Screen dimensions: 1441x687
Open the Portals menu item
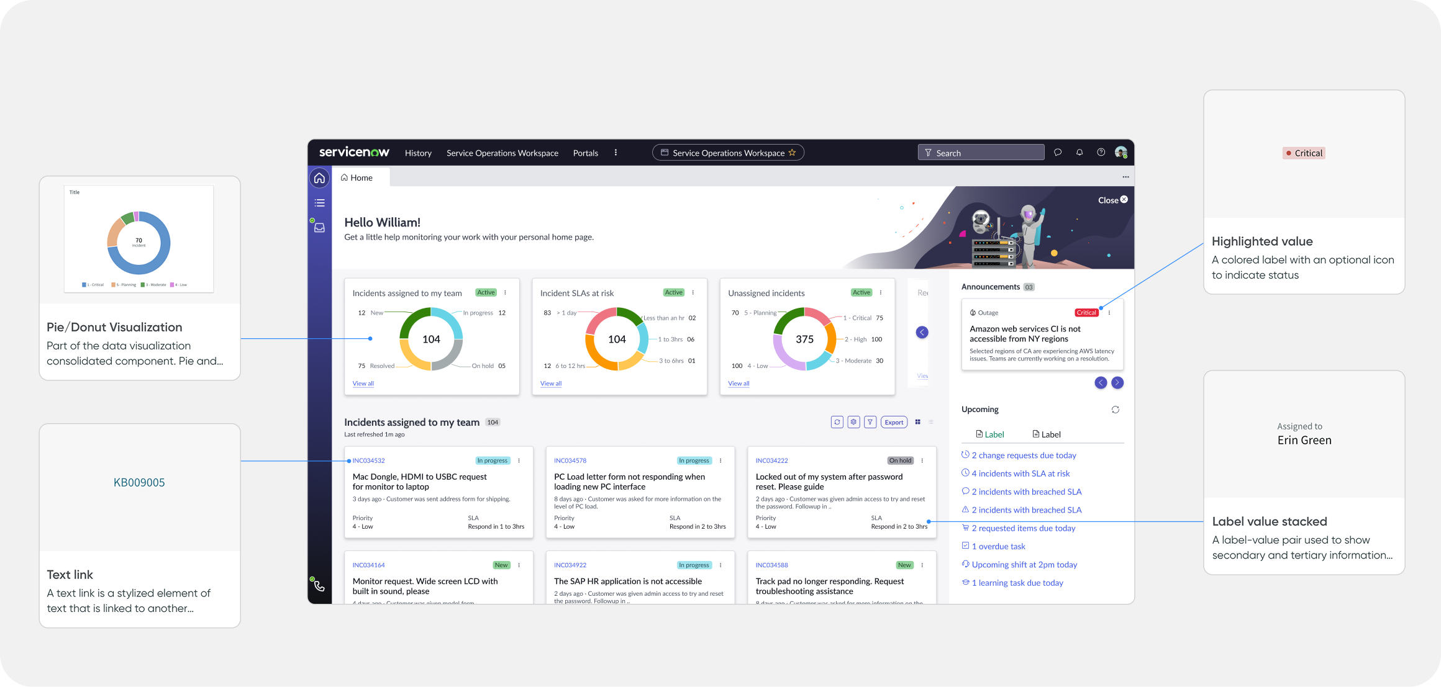coord(586,153)
